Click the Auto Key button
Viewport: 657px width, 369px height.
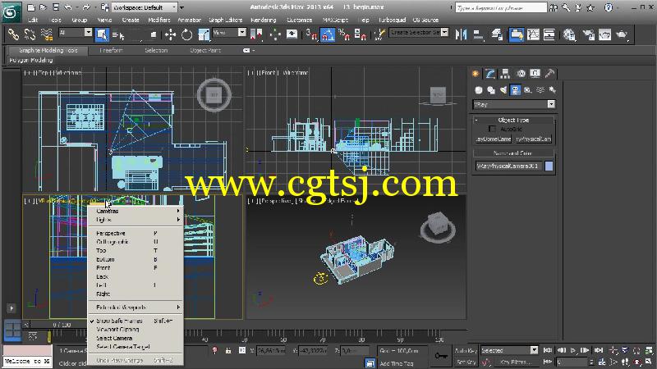[x=466, y=350]
